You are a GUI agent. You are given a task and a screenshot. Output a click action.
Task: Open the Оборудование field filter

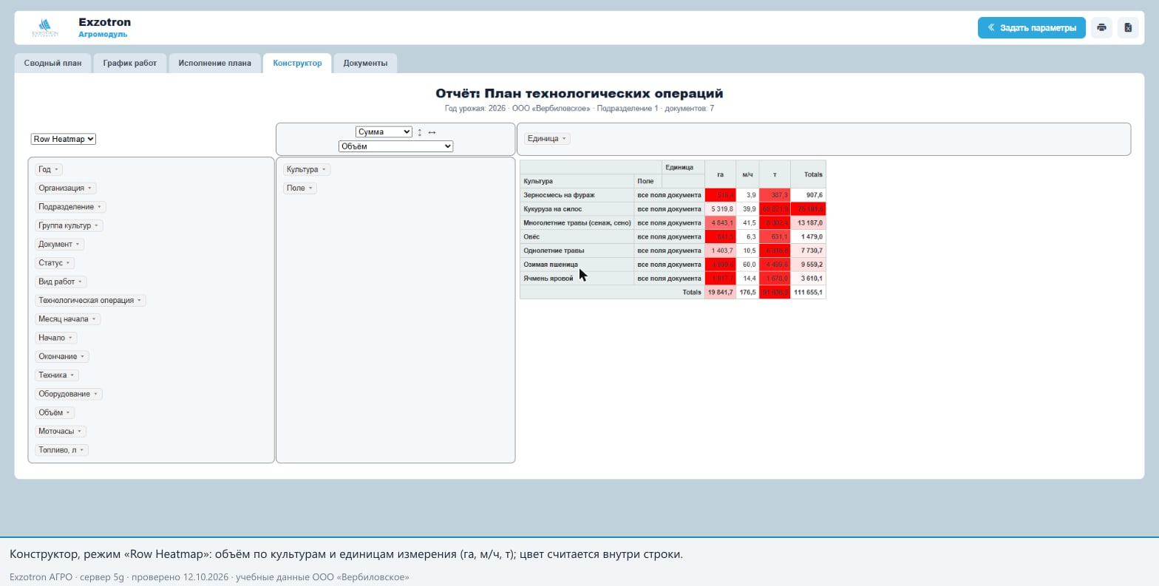tap(96, 394)
